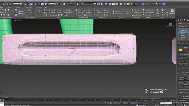Select the Off preview selection radio
This screenshot has width=189, height=106.
click(178, 65)
